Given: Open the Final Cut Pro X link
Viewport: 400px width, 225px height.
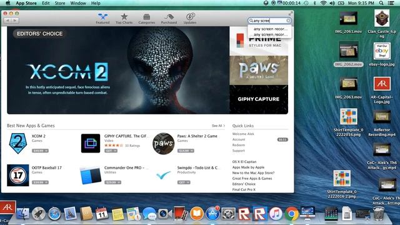Looking at the screenshot, I should [x=244, y=189].
